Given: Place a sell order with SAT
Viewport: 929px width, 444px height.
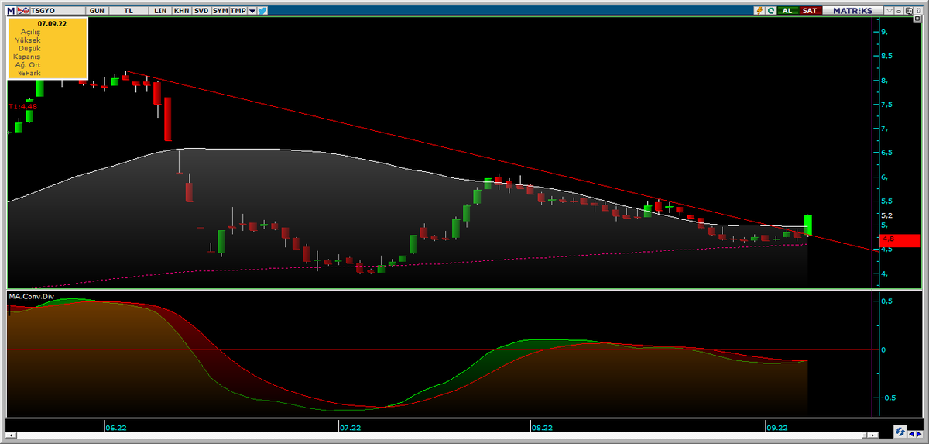Looking at the screenshot, I should coord(810,11).
